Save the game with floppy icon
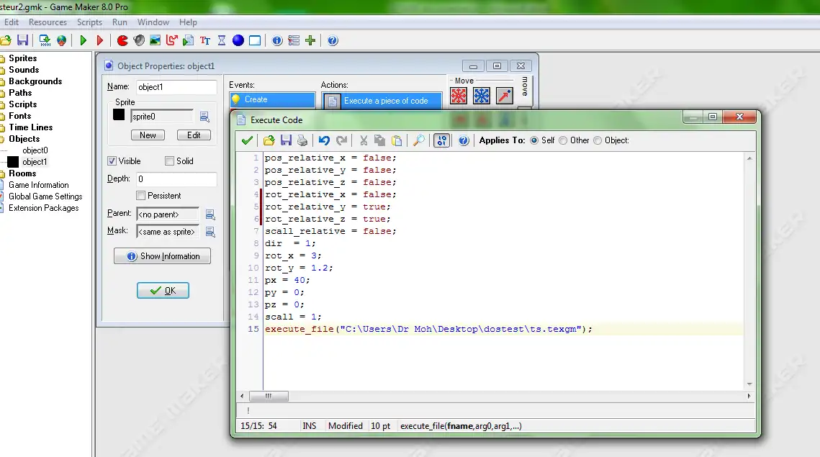The height and width of the screenshot is (457, 820). pos(22,40)
